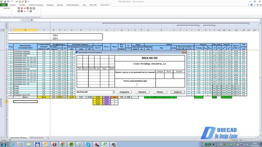Click the Excel icon in the taskbar
This screenshot has height=147, width=262.
point(105,144)
